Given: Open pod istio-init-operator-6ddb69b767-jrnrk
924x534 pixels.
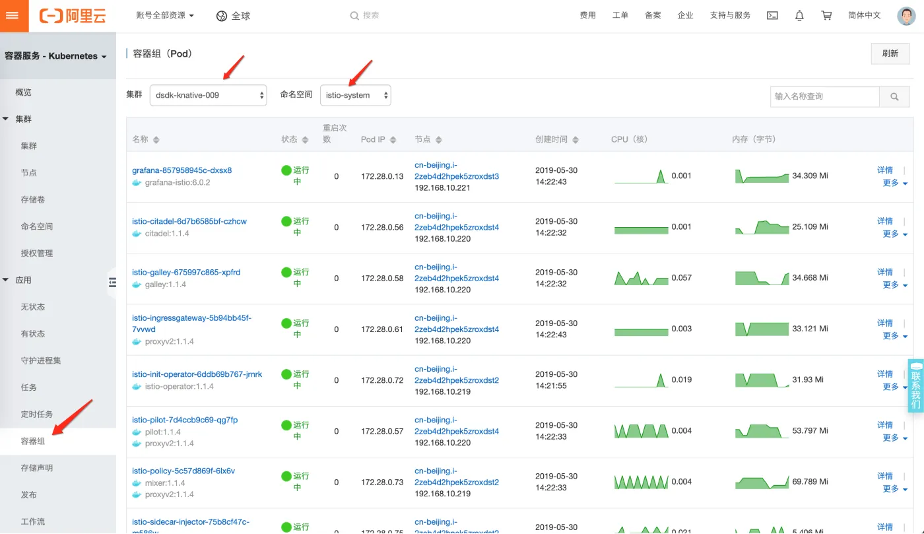Looking at the screenshot, I should (197, 374).
